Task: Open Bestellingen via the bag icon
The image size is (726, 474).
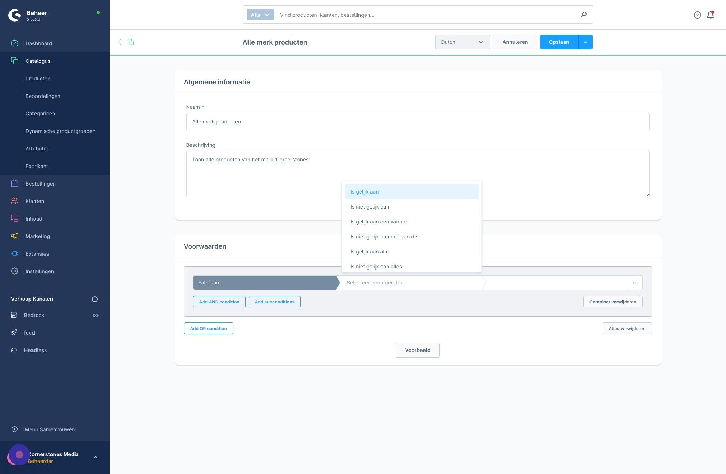Action: (x=15, y=183)
